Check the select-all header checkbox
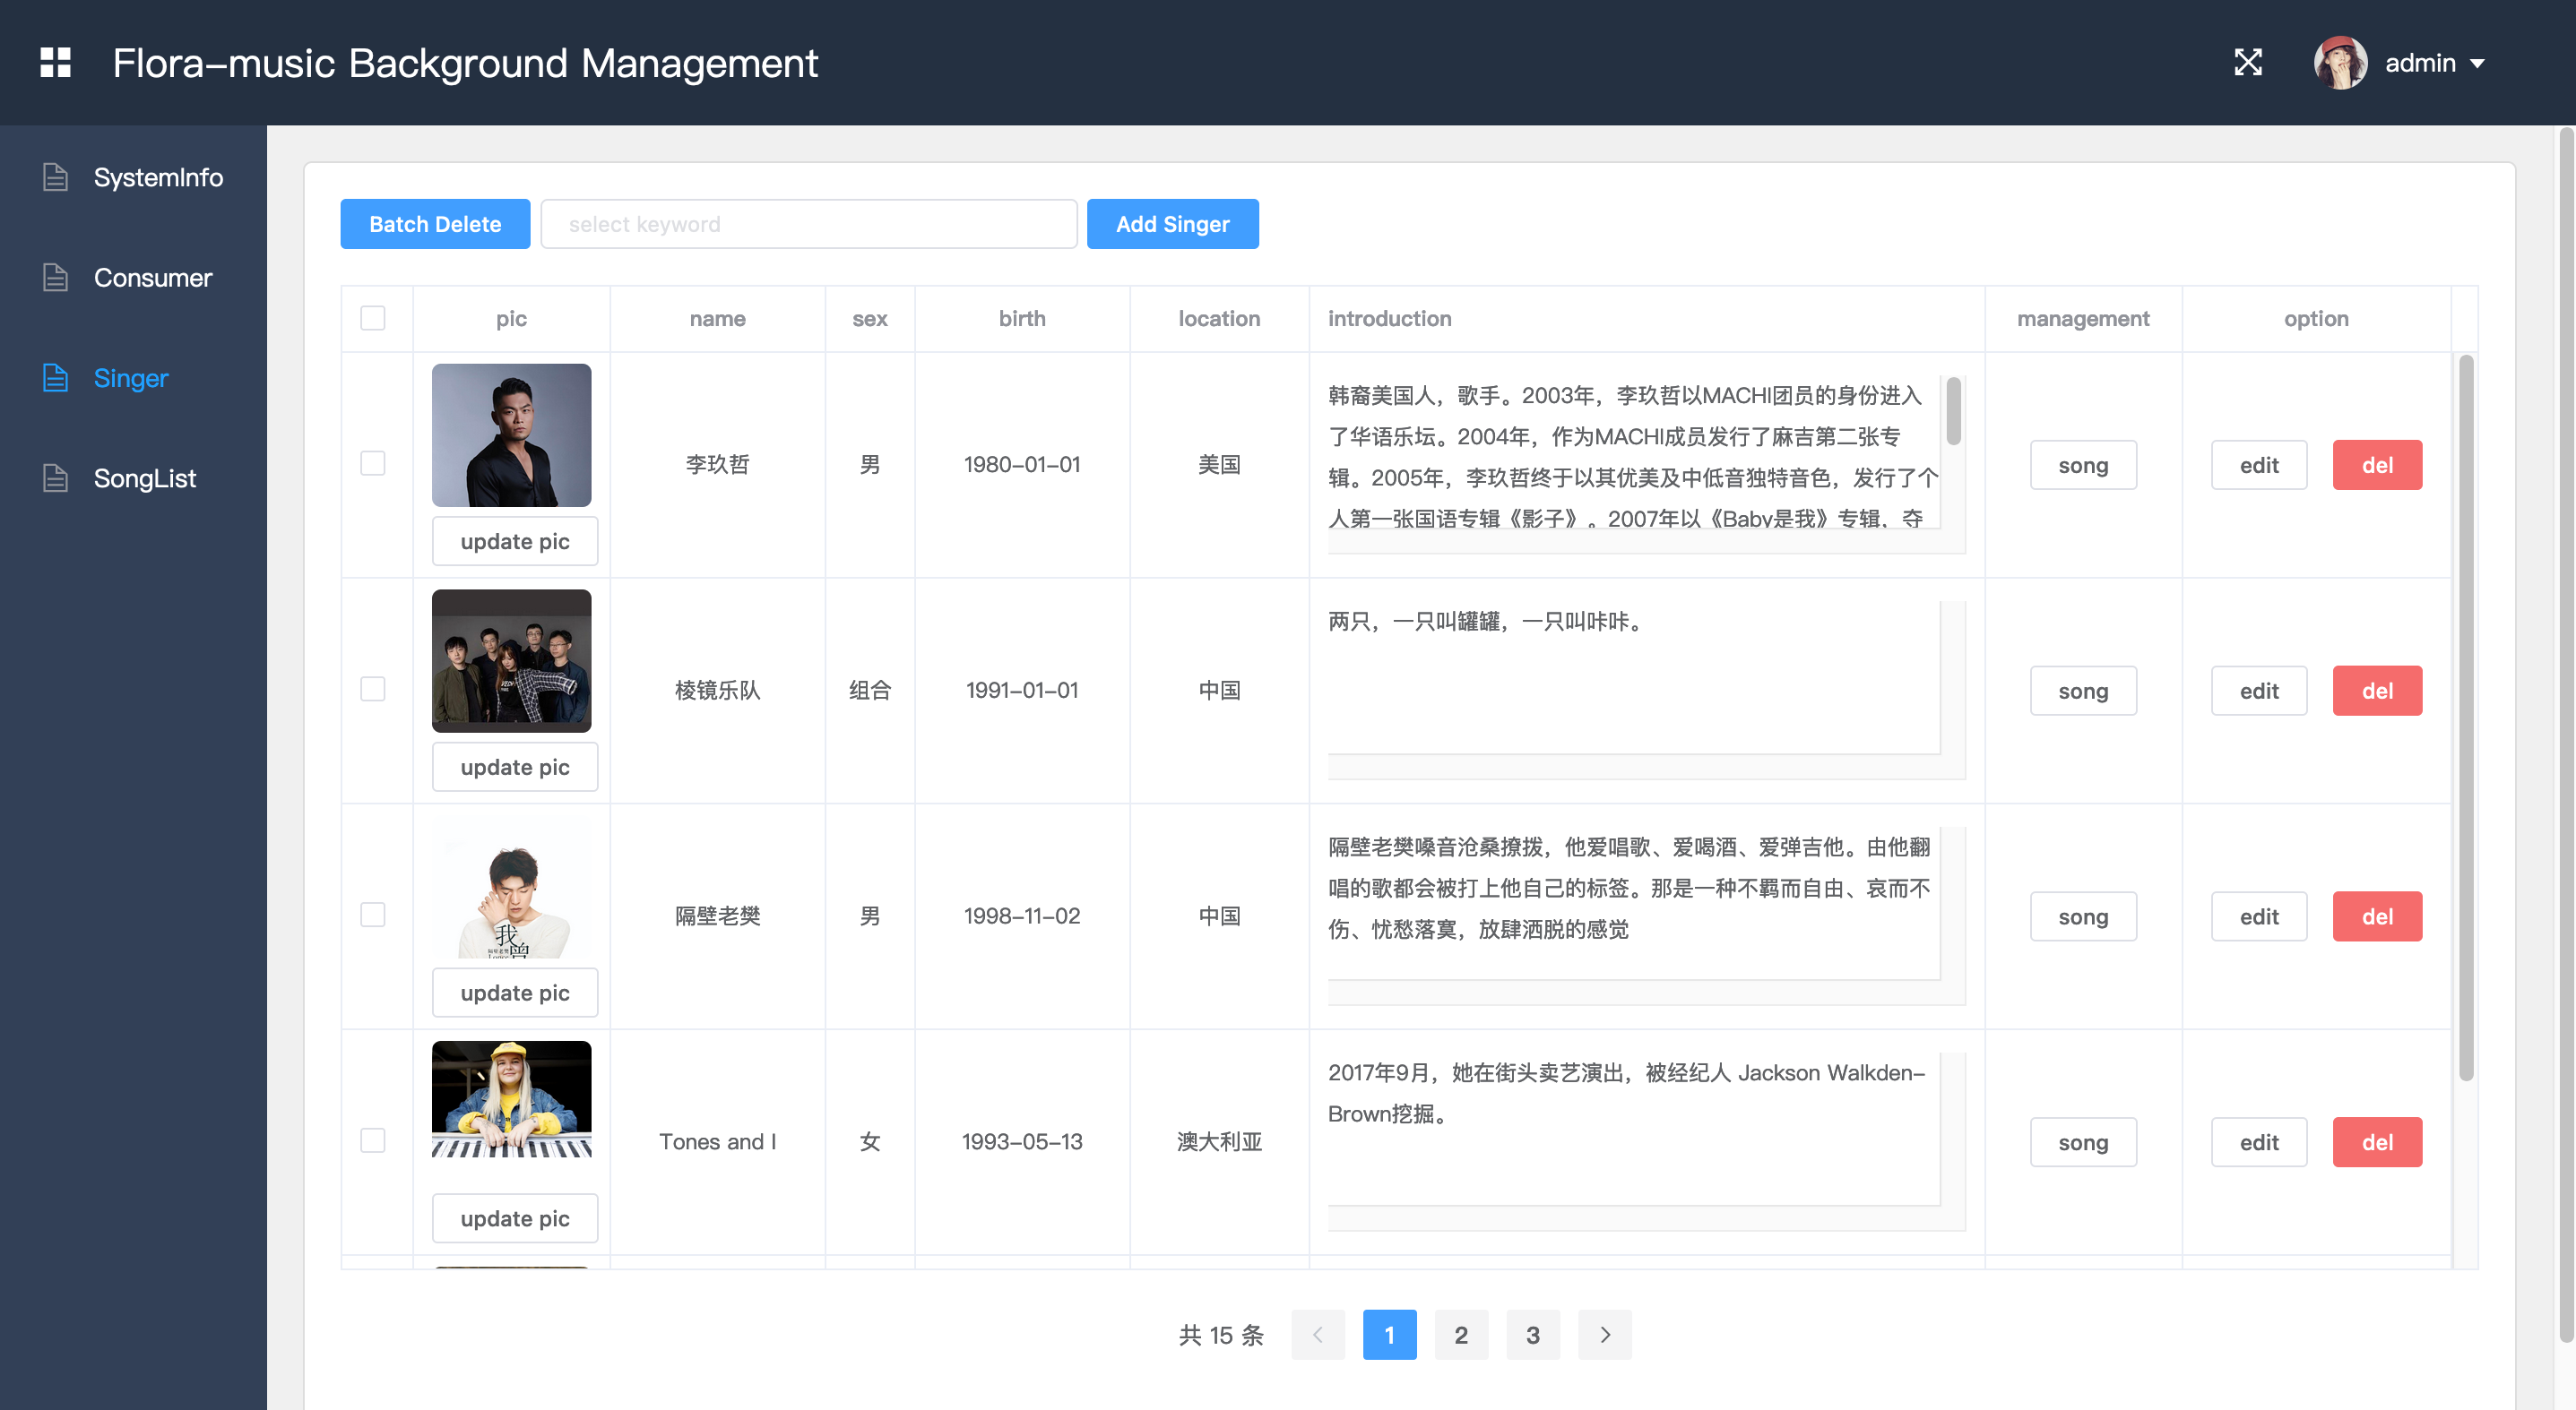This screenshot has height=1410, width=2576. pyautogui.click(x=374, y=318)
